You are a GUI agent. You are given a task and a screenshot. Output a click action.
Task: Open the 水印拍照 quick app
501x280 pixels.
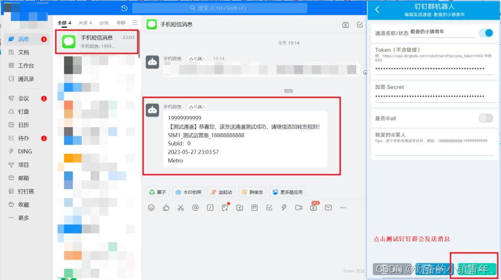point(189,192)
